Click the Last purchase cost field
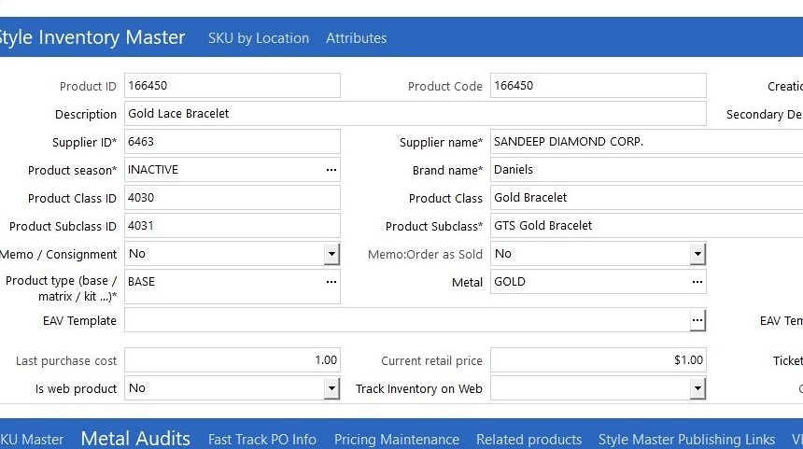 (x=232, y=360)
